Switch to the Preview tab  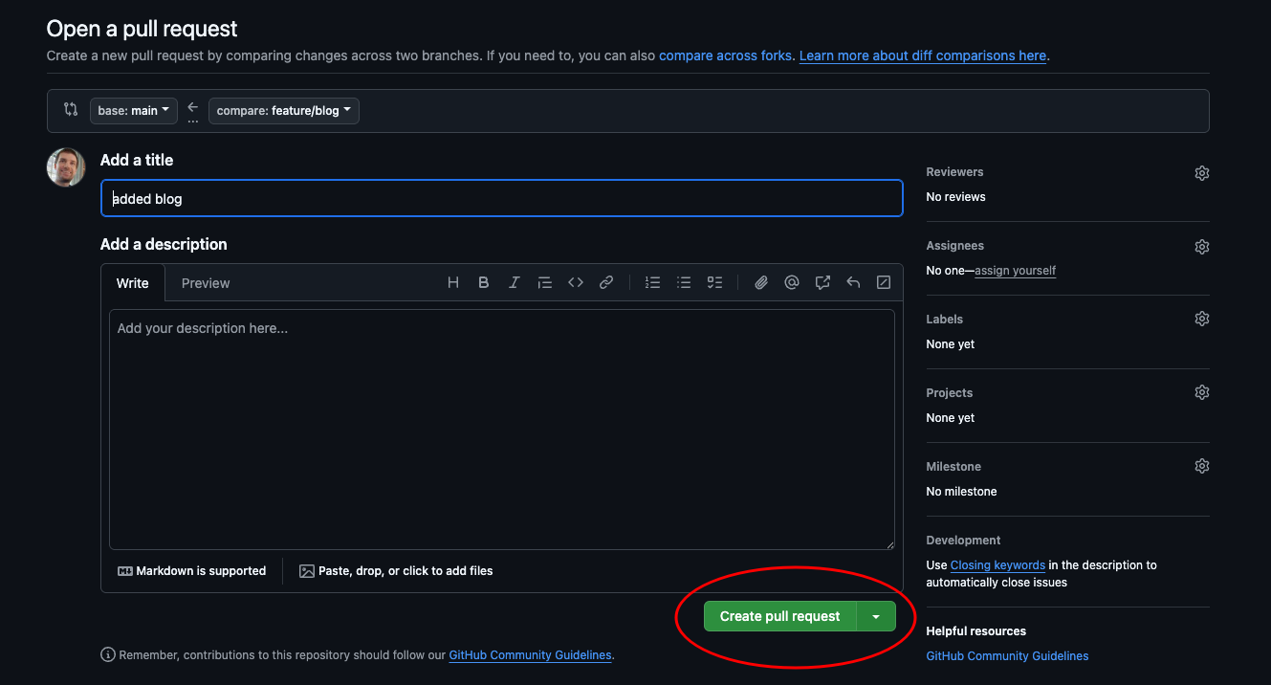[x=206, y=283]
